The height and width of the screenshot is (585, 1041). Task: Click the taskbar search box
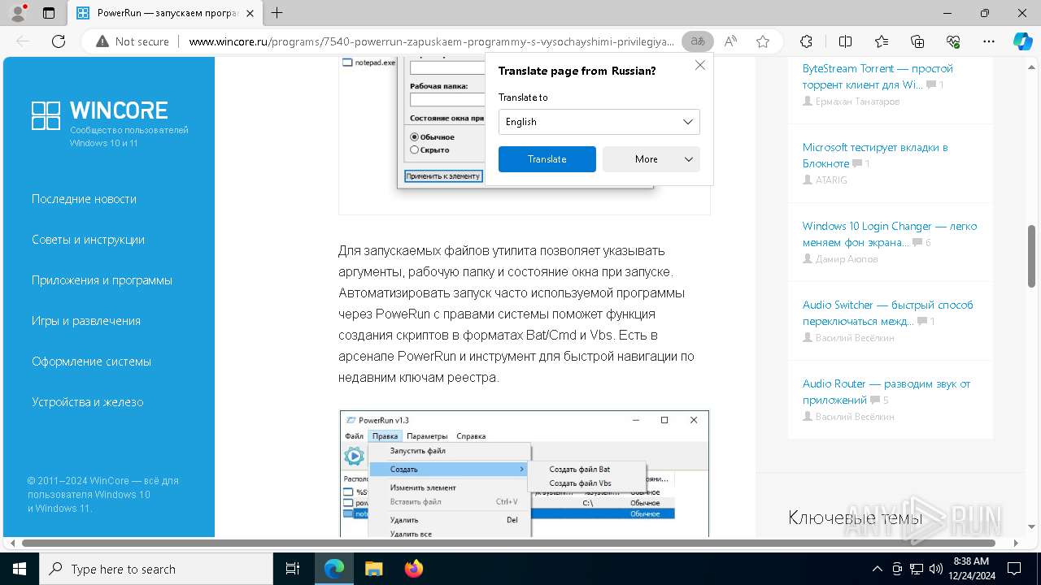(156, 569)
